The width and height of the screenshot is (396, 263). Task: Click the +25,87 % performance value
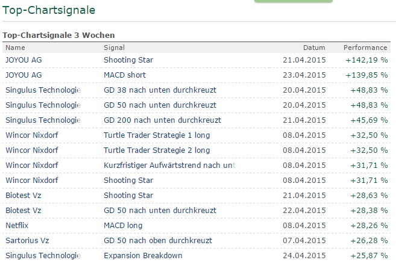(369, 255)
